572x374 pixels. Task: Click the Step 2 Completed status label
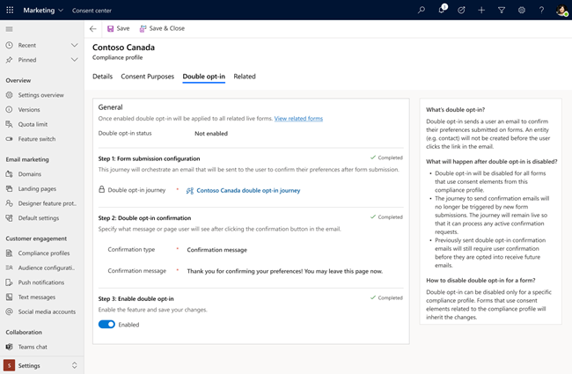(x=386, y=217)
